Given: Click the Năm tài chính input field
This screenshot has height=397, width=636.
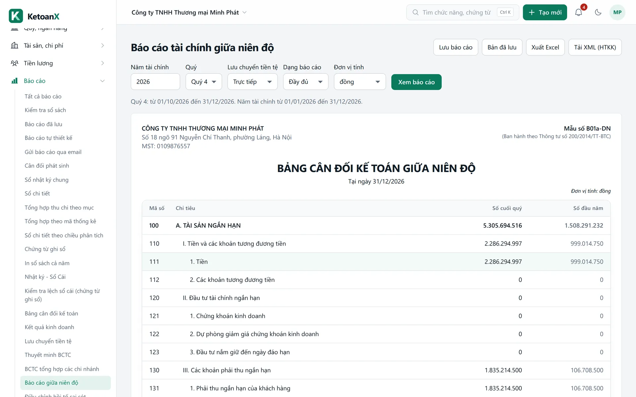Looking at the screenshot, I should [x=155, y=82].
